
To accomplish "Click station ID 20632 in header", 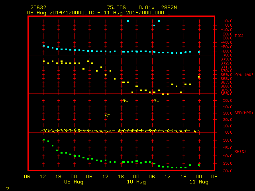I will [x=38, y=8].
